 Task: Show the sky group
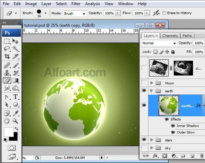(x=144, y=148)
